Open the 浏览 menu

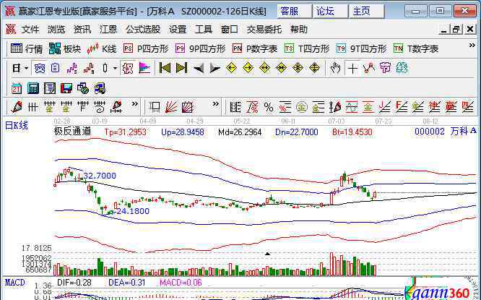click(56, 30)
